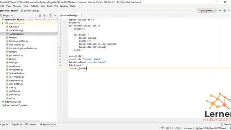Open the Run menu
Viewport: 231px width, 130px height.
[x=43, y=6]
